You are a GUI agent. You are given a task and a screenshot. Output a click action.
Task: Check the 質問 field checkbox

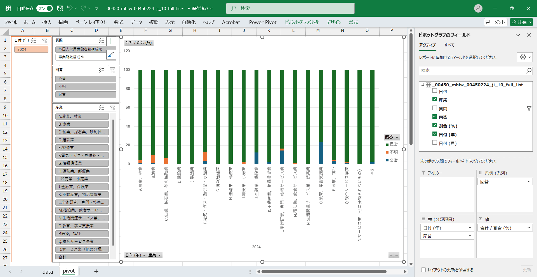[x=435, y=108]
